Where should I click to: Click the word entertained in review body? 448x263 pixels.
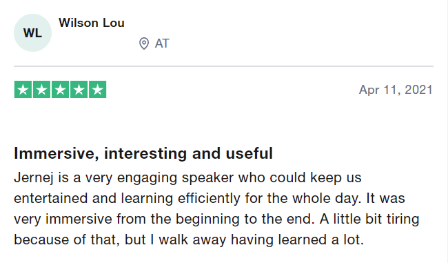pyautogui.click(x=50, y=198)
